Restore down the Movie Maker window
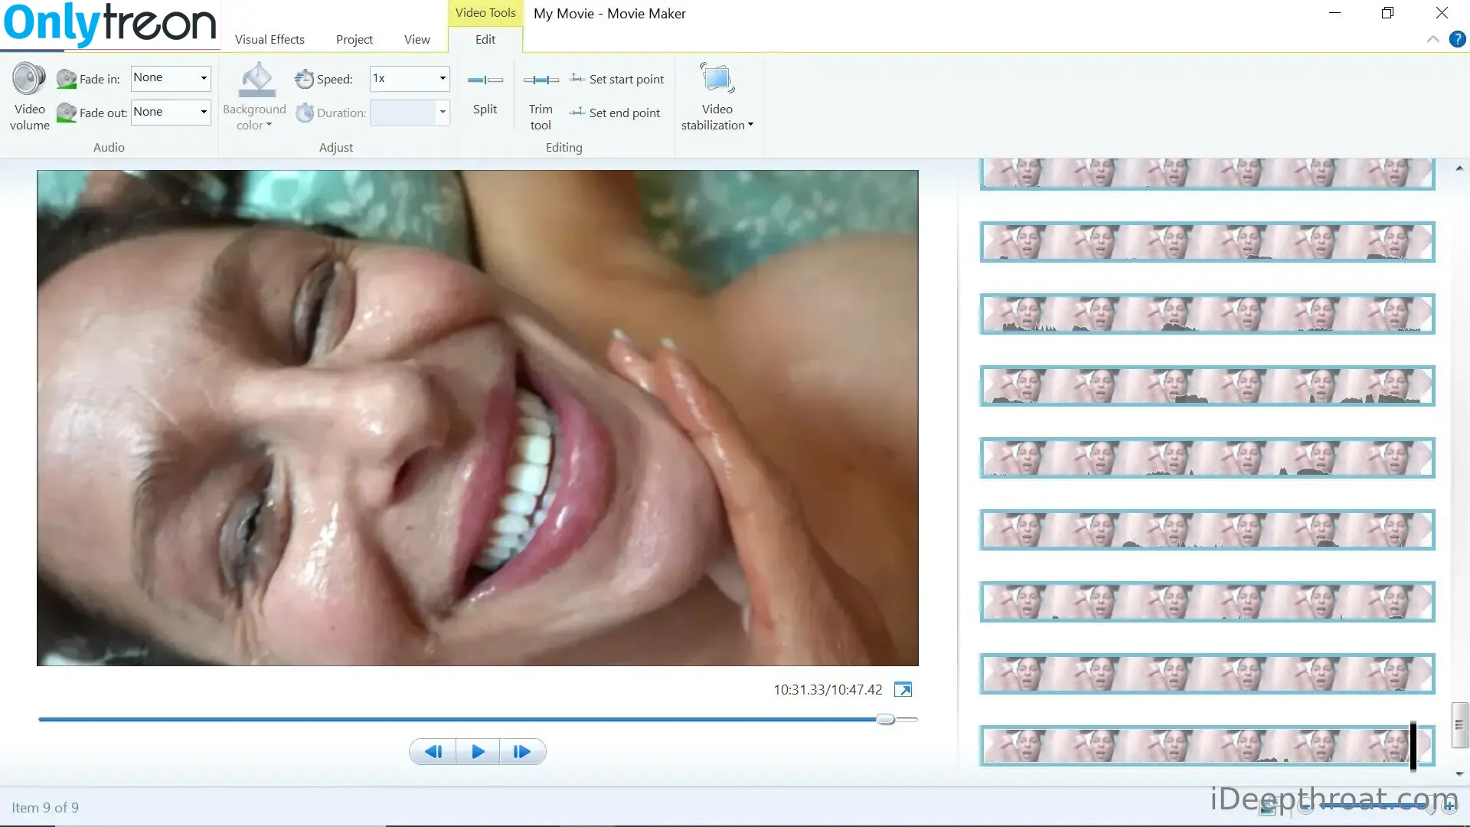This screenshot has height=827, width=1470. 1387,13
